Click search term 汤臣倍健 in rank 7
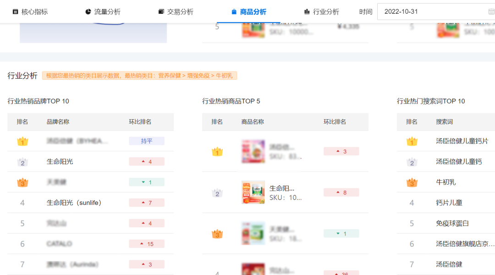The image size is (495, 275). (449, 264)
